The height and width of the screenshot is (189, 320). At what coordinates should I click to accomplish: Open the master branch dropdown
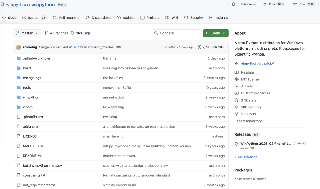coord(27,33)
